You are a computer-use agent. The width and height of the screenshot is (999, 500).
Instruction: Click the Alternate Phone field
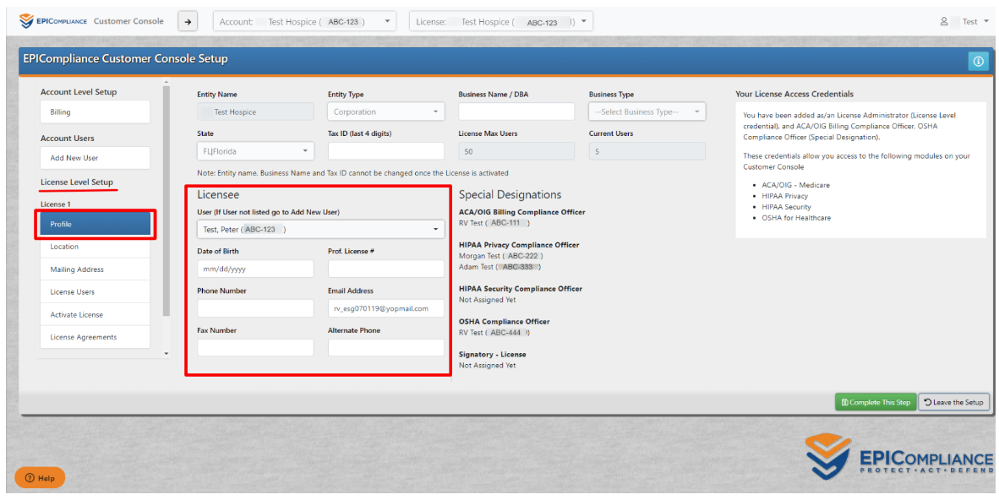click(386, 347)
